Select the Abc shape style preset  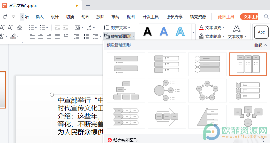click(261, 32)
